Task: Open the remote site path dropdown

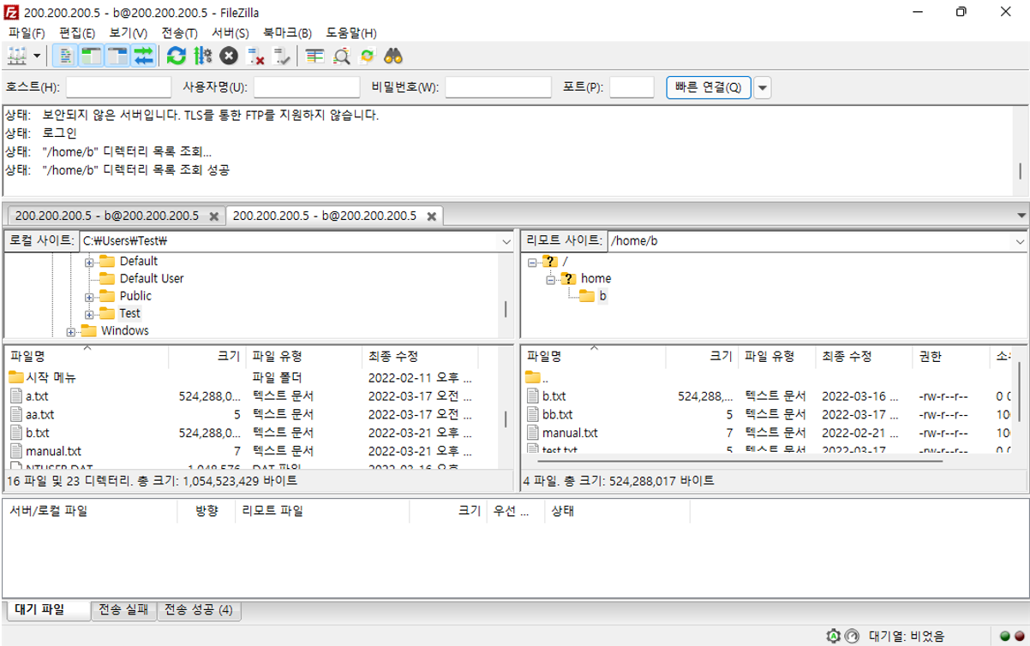Action: 1020,241
